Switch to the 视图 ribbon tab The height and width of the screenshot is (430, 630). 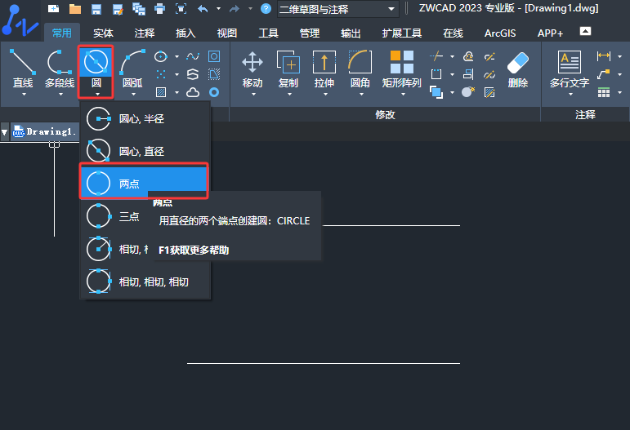click(227, 33)
